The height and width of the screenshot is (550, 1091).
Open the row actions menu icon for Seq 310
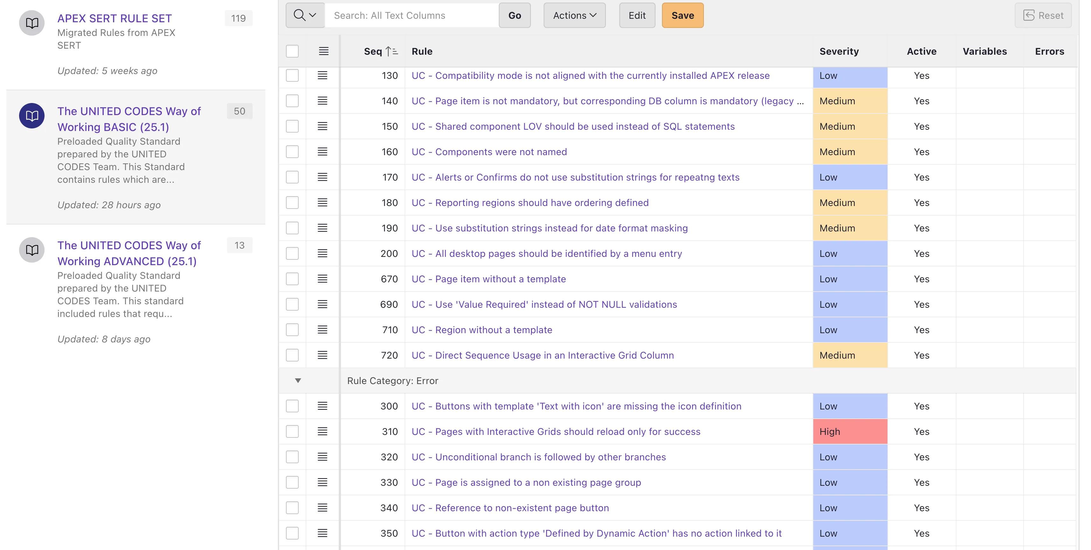click(322, 431)
